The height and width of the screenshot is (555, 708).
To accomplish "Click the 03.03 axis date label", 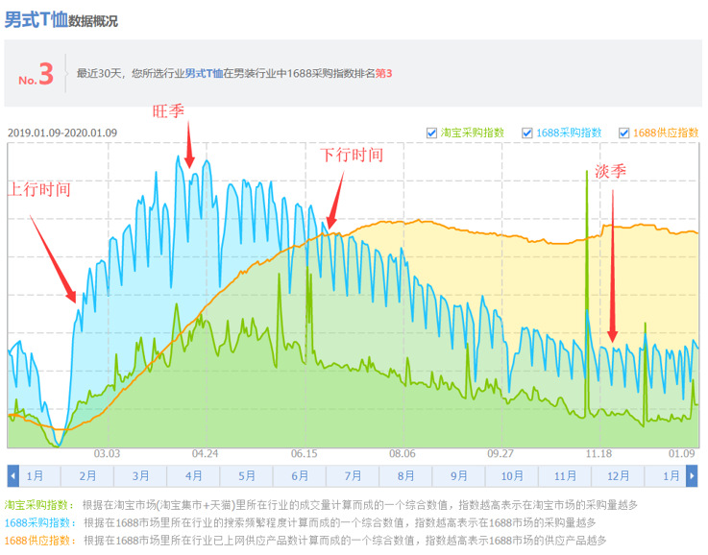I will (107, 453).
